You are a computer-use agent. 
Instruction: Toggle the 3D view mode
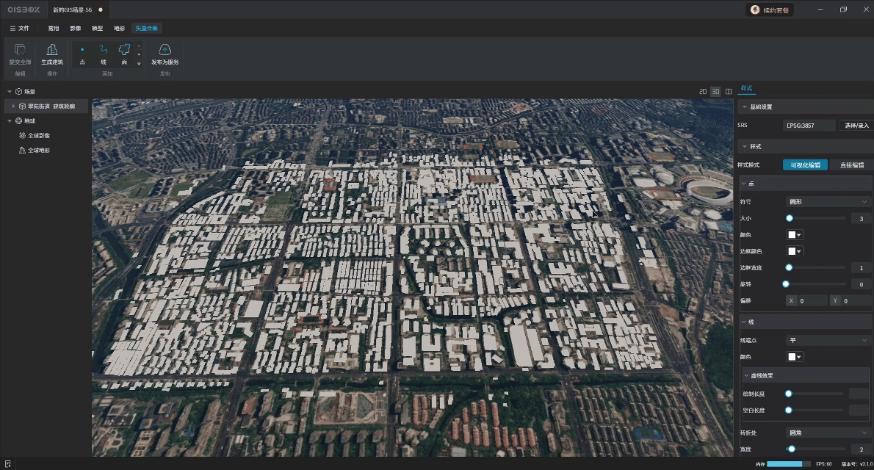coord(715,92)
